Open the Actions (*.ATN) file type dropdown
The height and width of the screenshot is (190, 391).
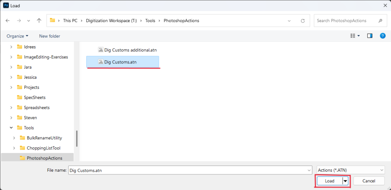click(351, 171)
